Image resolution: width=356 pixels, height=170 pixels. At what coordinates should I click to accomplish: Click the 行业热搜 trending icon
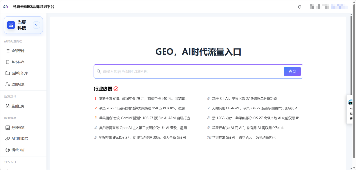(x=116, y=89)
